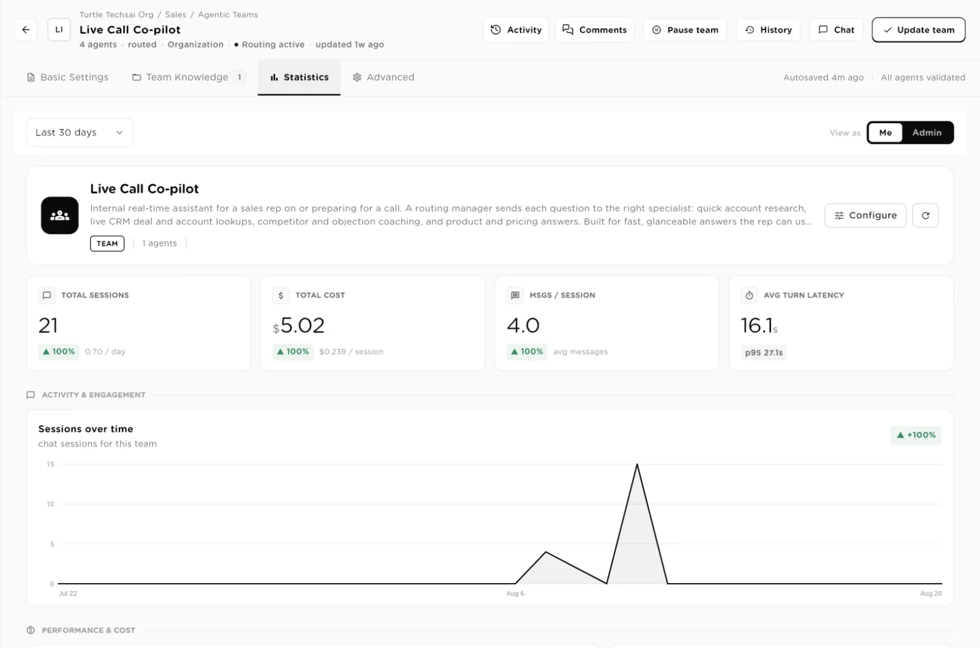Switch to the Team Knowledge tab
Viewport: 980px width, 648px height.
coord(189,77)
